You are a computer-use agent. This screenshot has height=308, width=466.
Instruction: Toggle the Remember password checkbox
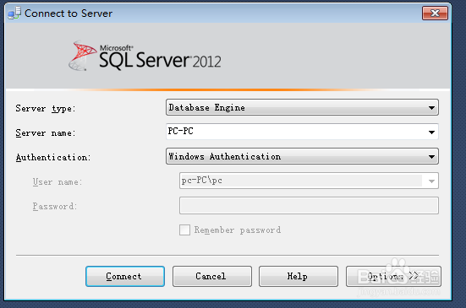184,230
